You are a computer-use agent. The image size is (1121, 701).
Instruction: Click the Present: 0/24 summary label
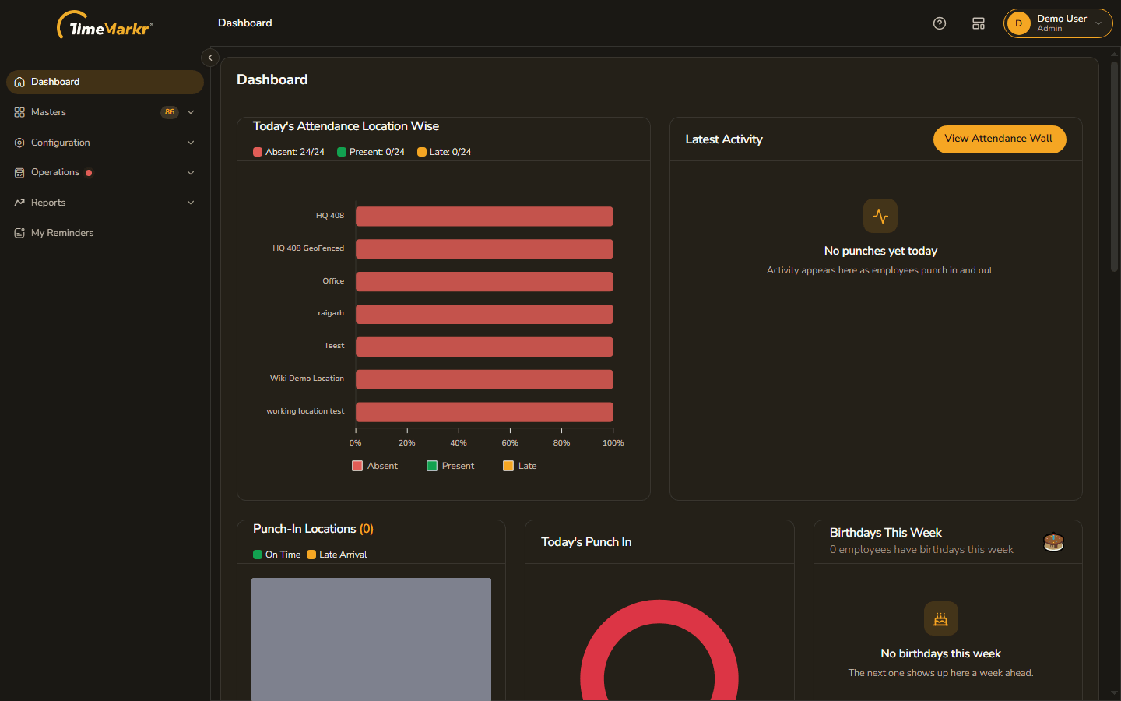click(x=371, y=152)
